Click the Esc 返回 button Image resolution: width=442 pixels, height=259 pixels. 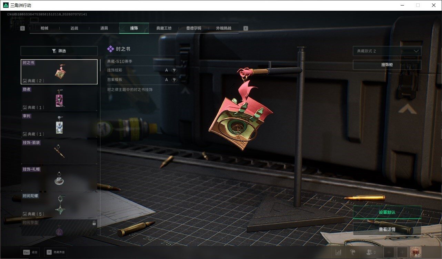pyautogui.click(x=30, y=252)
